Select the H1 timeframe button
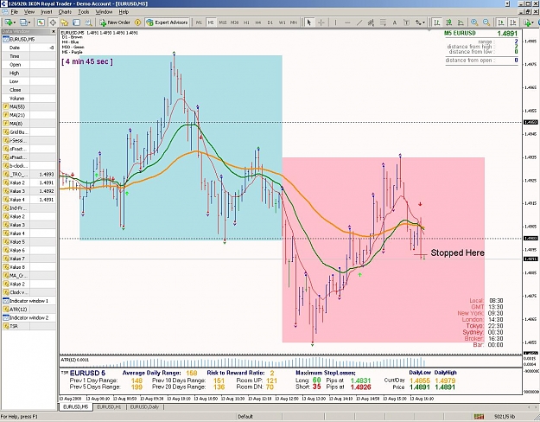 (246, 22)
